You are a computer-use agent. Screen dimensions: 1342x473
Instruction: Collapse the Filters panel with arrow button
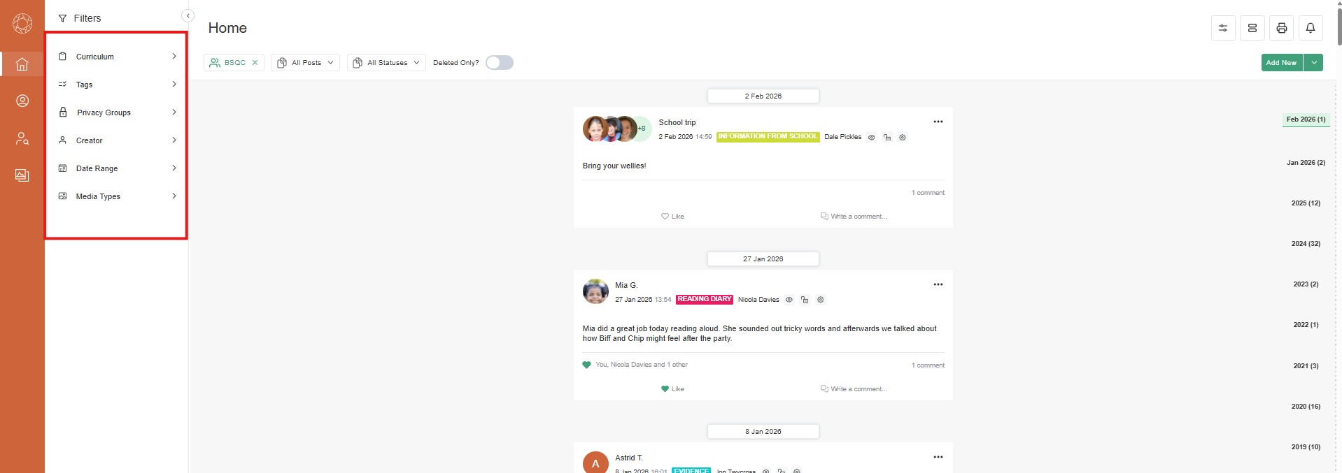tap(188, 15)
